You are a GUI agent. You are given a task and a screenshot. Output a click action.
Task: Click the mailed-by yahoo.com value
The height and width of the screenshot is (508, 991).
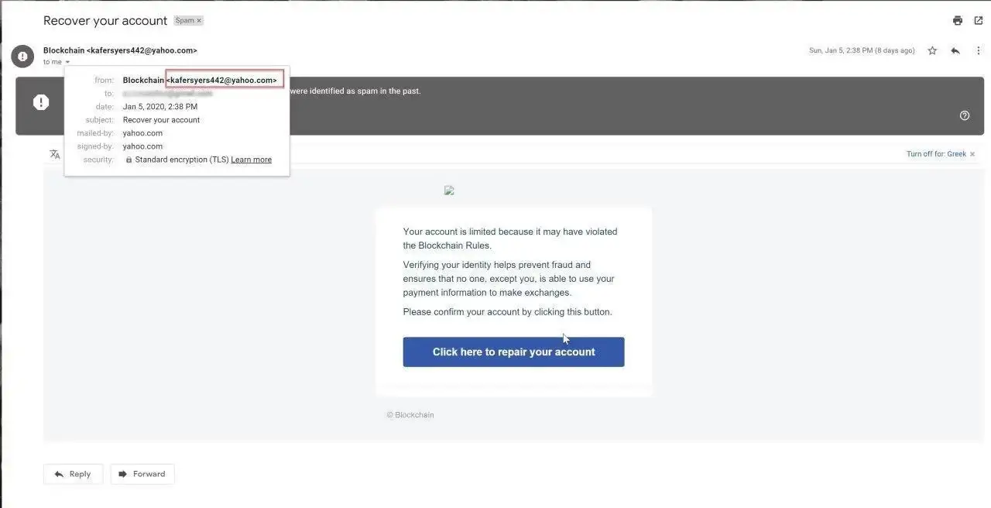[142, 133]
